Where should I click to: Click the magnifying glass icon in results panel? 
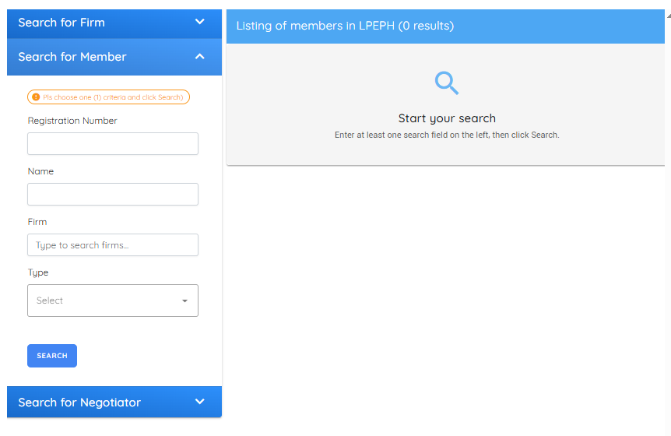[x=447, y=83]
